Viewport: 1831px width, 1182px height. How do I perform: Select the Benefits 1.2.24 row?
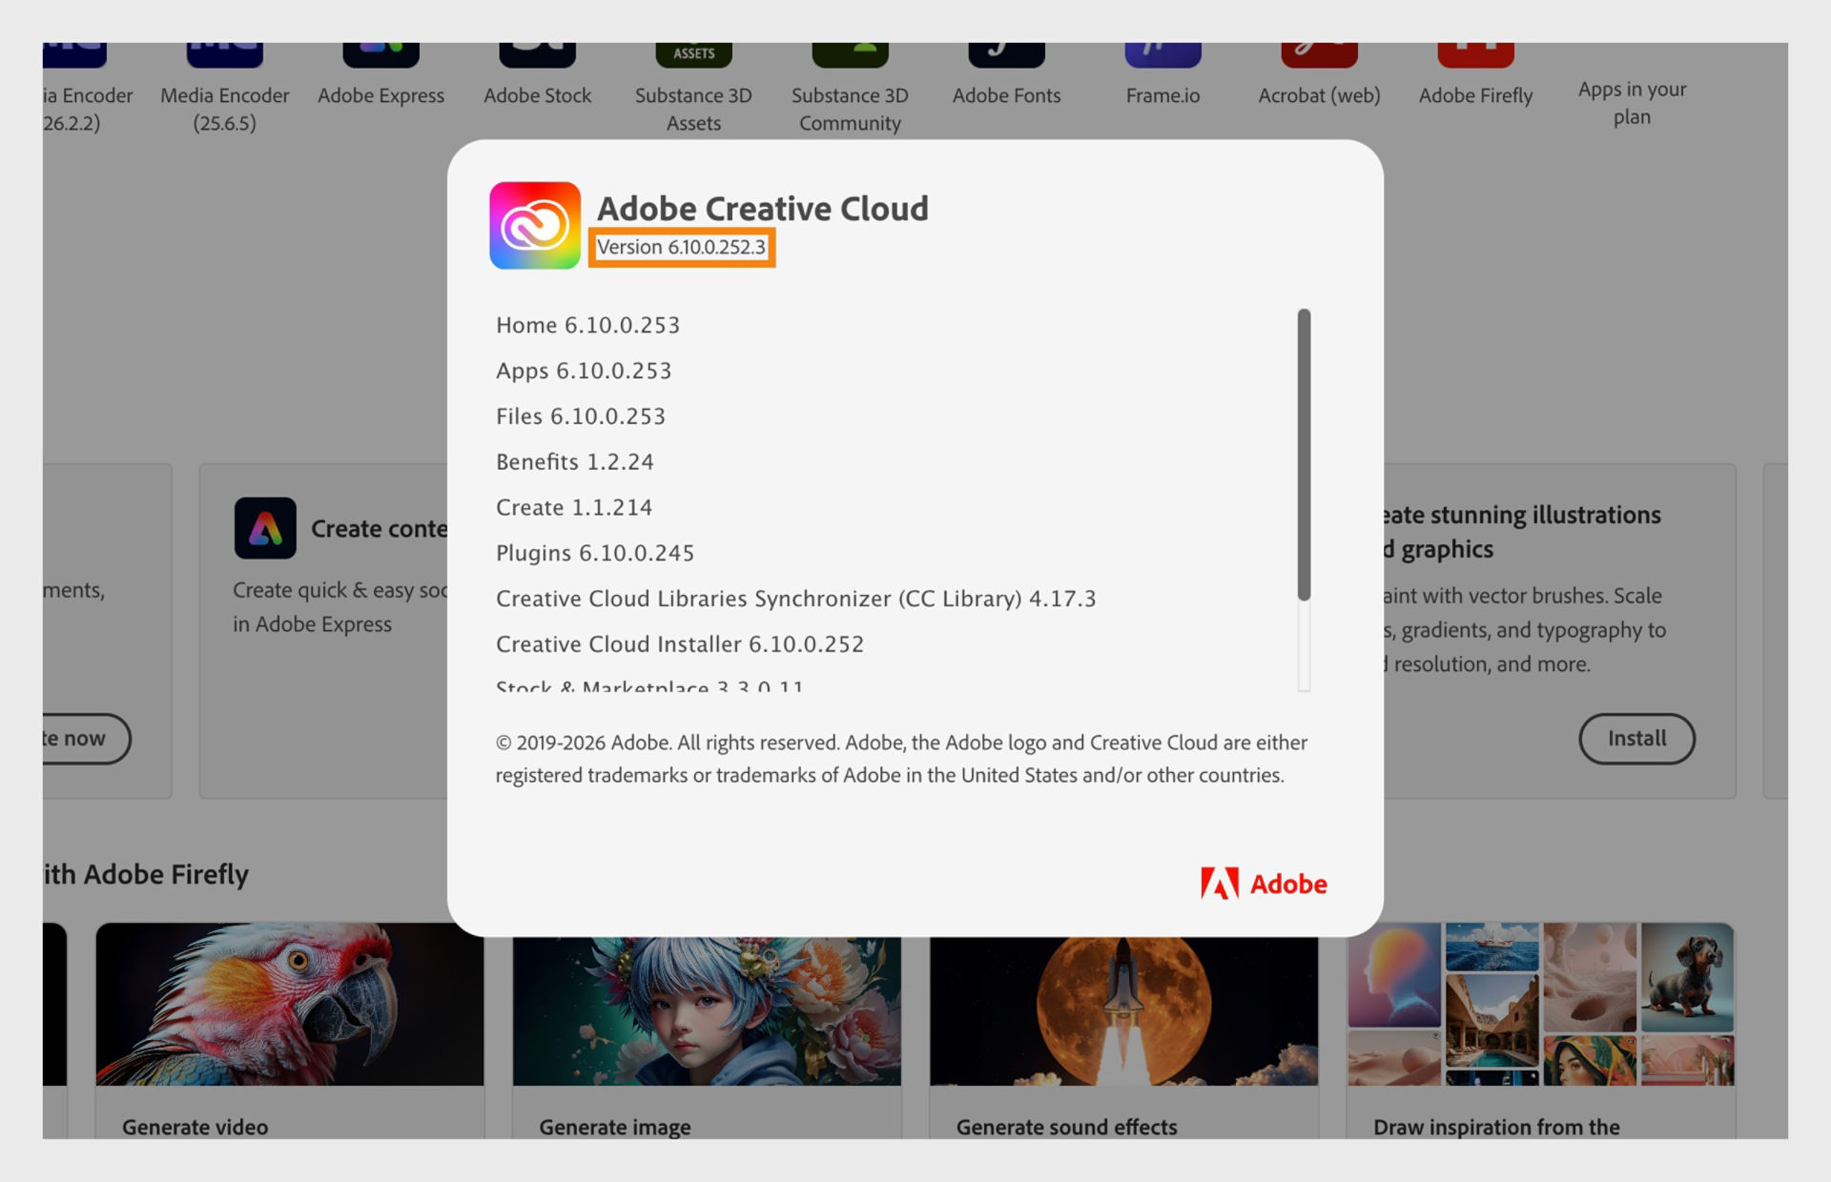(575, 462)
